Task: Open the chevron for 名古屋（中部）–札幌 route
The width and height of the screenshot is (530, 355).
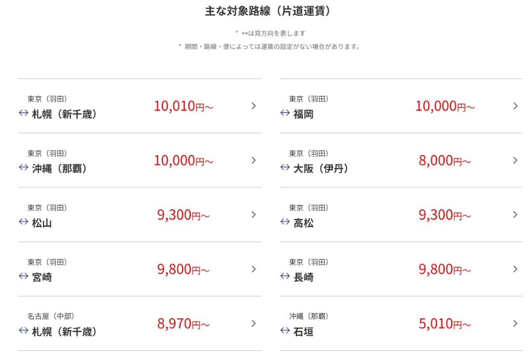Action: [254, 323]
